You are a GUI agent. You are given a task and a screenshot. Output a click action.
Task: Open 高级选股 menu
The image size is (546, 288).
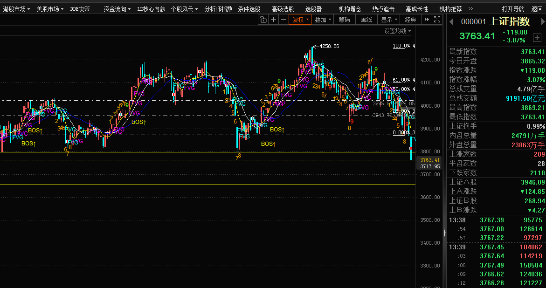(283, 9)
